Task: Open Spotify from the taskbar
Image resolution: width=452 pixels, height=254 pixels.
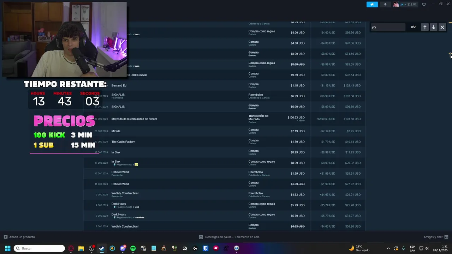Action: click(x=133, y=248)
